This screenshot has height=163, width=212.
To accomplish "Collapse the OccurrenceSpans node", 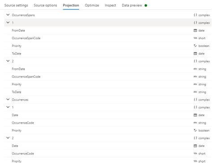I will 8,15.
